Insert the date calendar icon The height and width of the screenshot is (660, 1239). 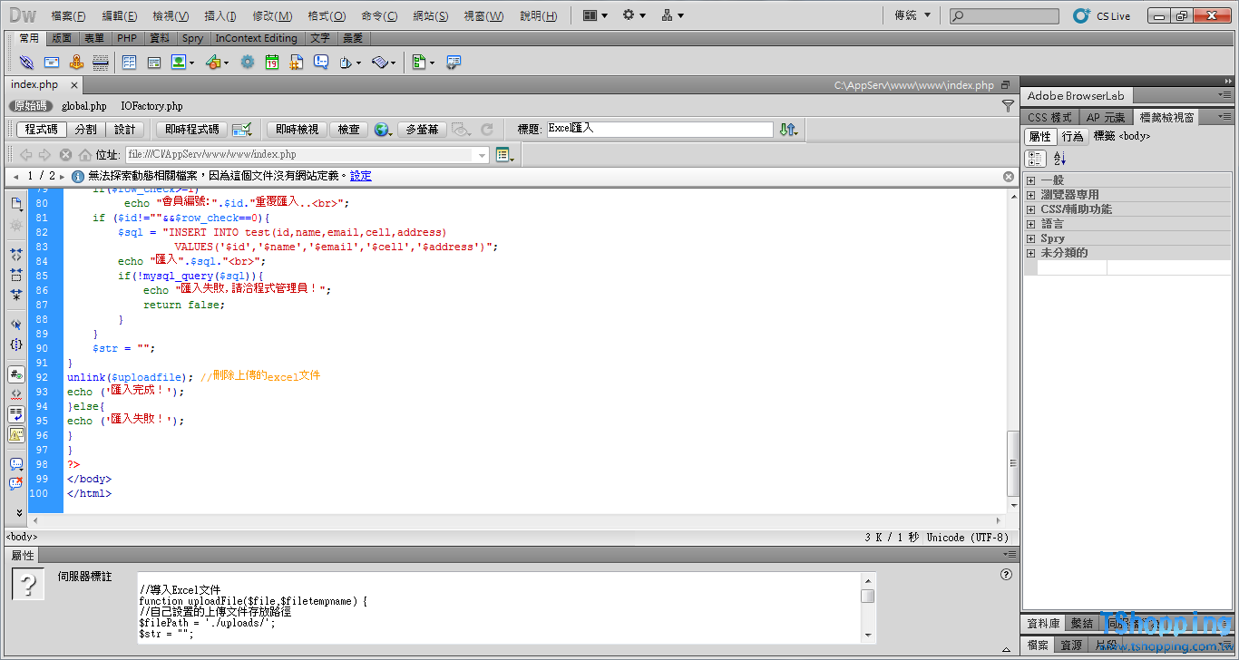(x=272, y=63)
